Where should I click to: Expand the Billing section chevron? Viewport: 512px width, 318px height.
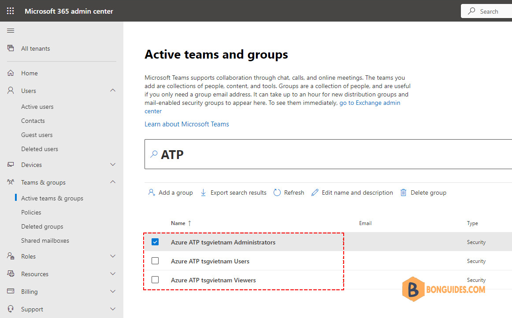click(113, 291)
